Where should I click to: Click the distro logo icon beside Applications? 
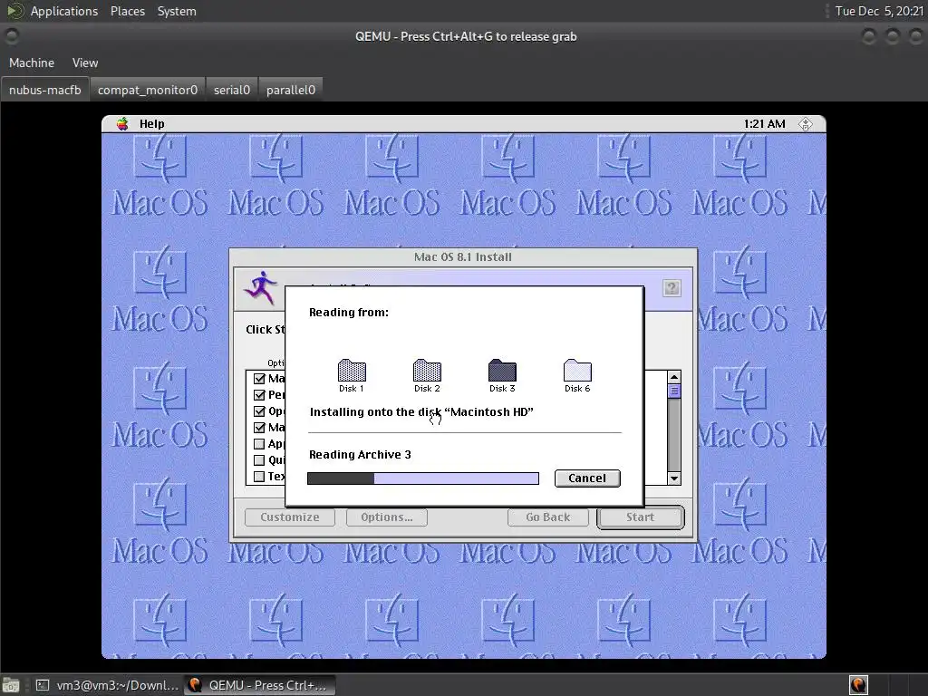(15, 11)
